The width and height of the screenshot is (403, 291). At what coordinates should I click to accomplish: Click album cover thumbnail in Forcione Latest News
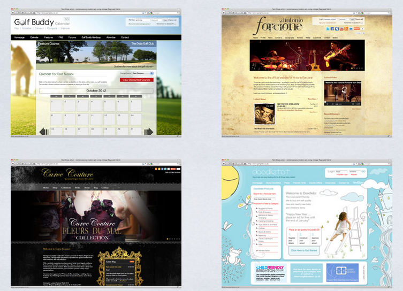(264, 114)
